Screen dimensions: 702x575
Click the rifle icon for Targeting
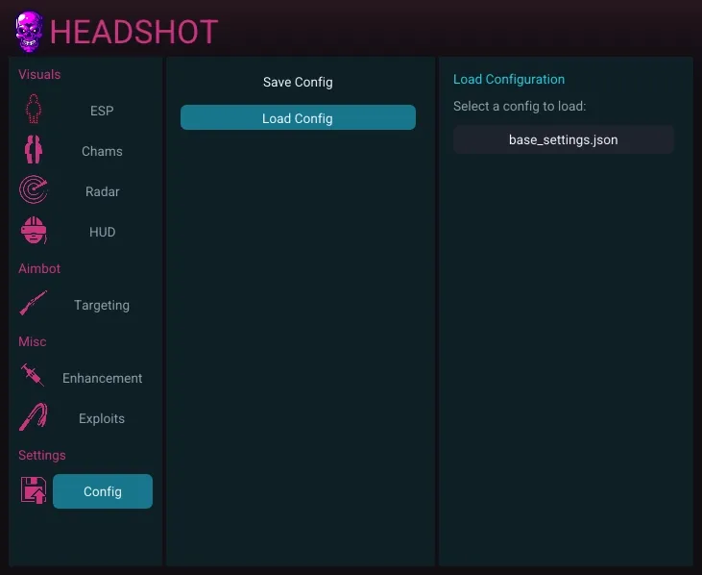pos(34,305)
